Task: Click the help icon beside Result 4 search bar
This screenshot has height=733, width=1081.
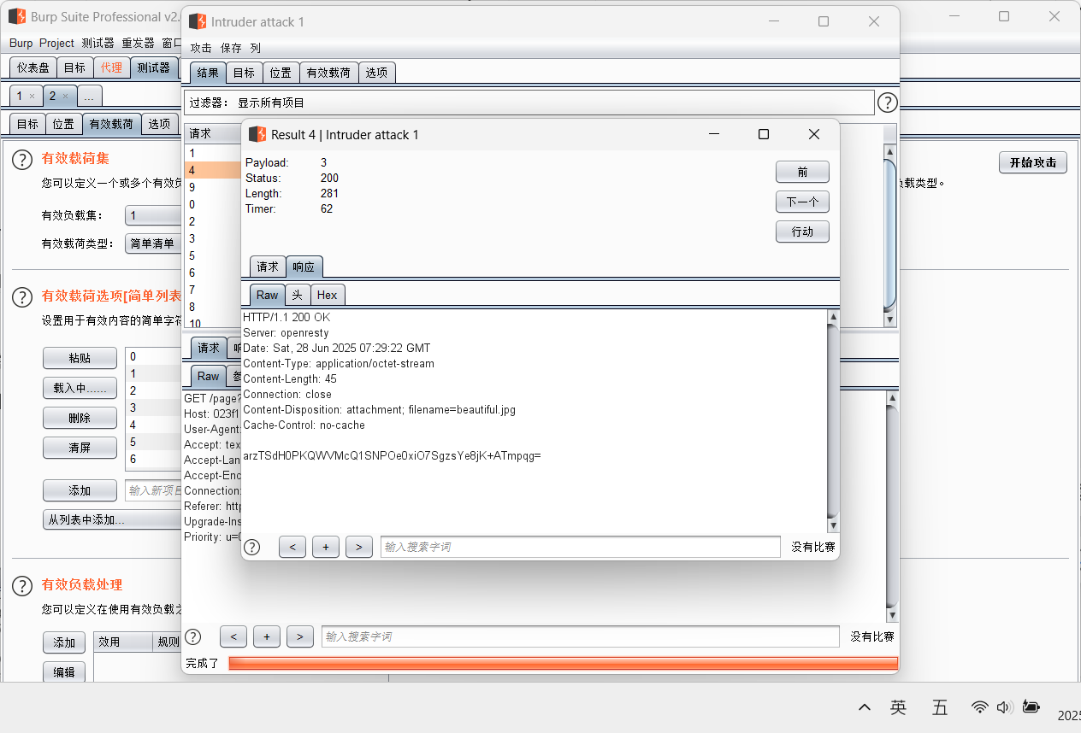Action: coord(252,547)
